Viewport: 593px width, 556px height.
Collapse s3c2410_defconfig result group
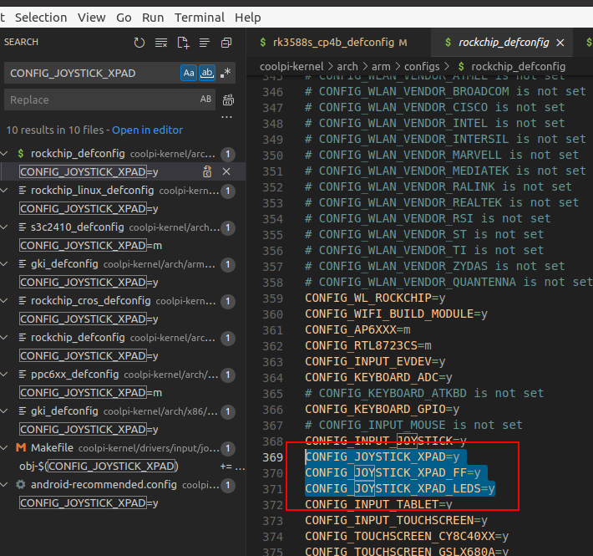[x=4, y=227]
